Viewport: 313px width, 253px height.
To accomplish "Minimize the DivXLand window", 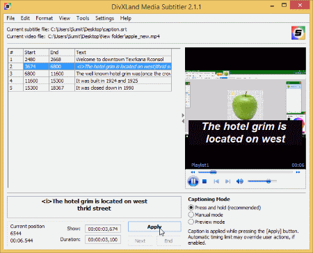I will pyautogui.click(x=272, y=6).
